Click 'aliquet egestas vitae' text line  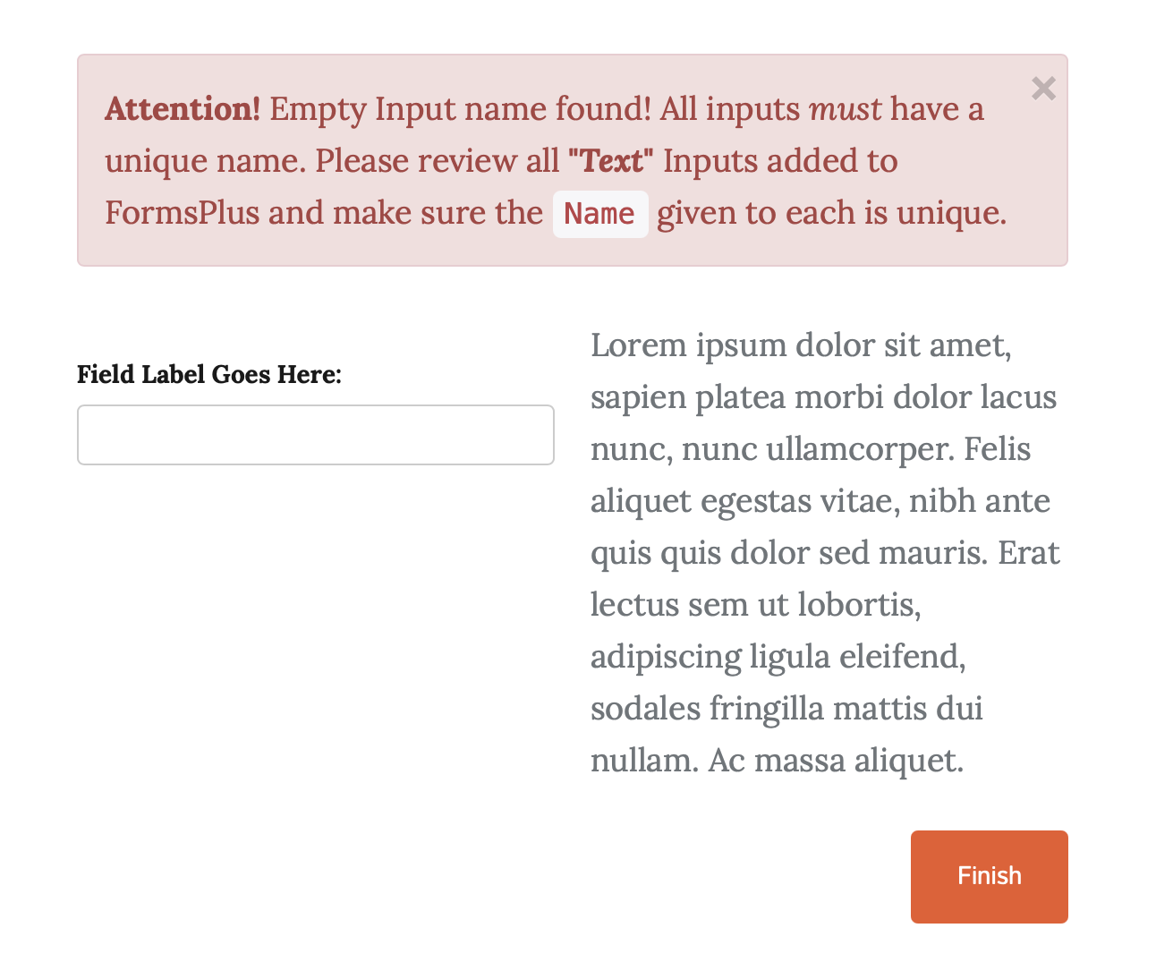(x=744, y=500)
